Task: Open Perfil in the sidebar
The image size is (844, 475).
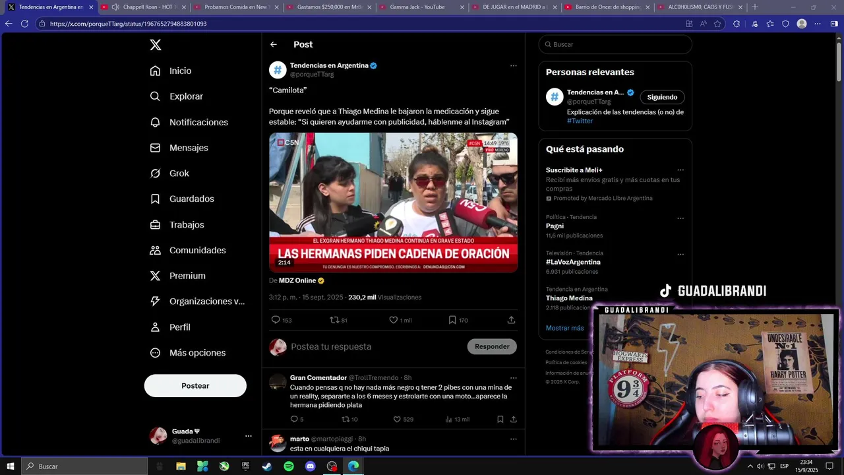Action: point(170,327)
